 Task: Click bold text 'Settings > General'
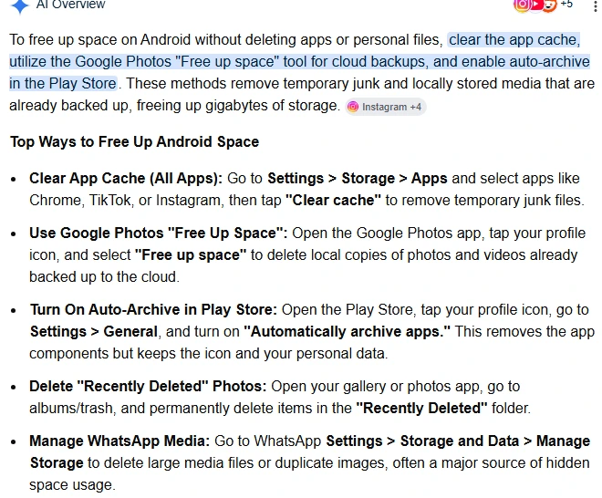(x=94, y=332)
